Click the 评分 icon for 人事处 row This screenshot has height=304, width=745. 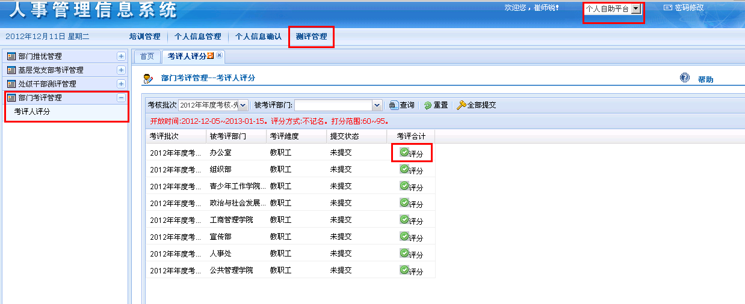(x=405, y=254)
